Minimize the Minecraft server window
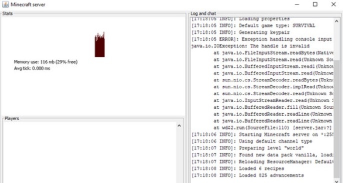This screenshot has width=343, height=183. pyautogui.click(x=297, y=4)
